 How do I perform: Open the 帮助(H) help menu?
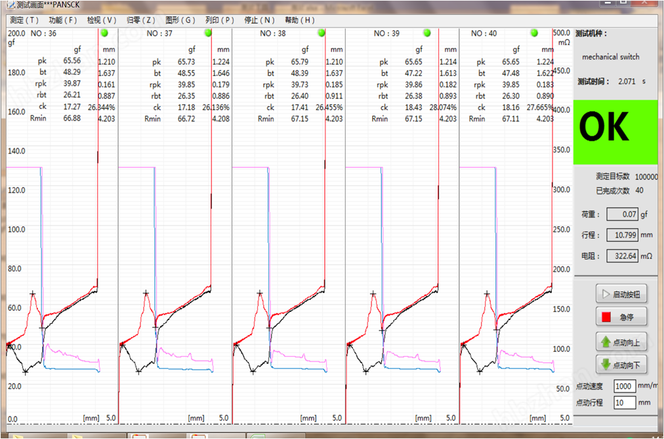(x=300, y=20)
